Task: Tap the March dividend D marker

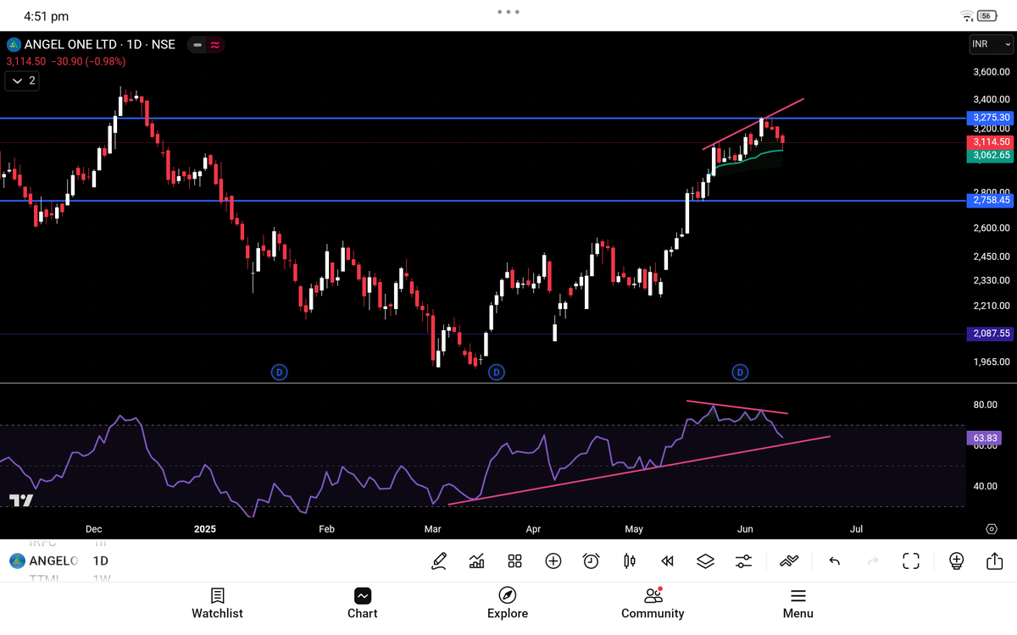Action: (x=497, y=372)
